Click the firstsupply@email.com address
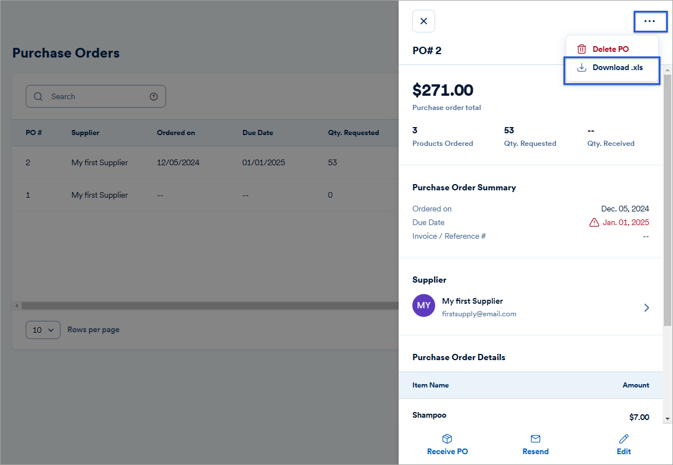Viewport: 673px width, 465px height. click(x=479, y=313)
